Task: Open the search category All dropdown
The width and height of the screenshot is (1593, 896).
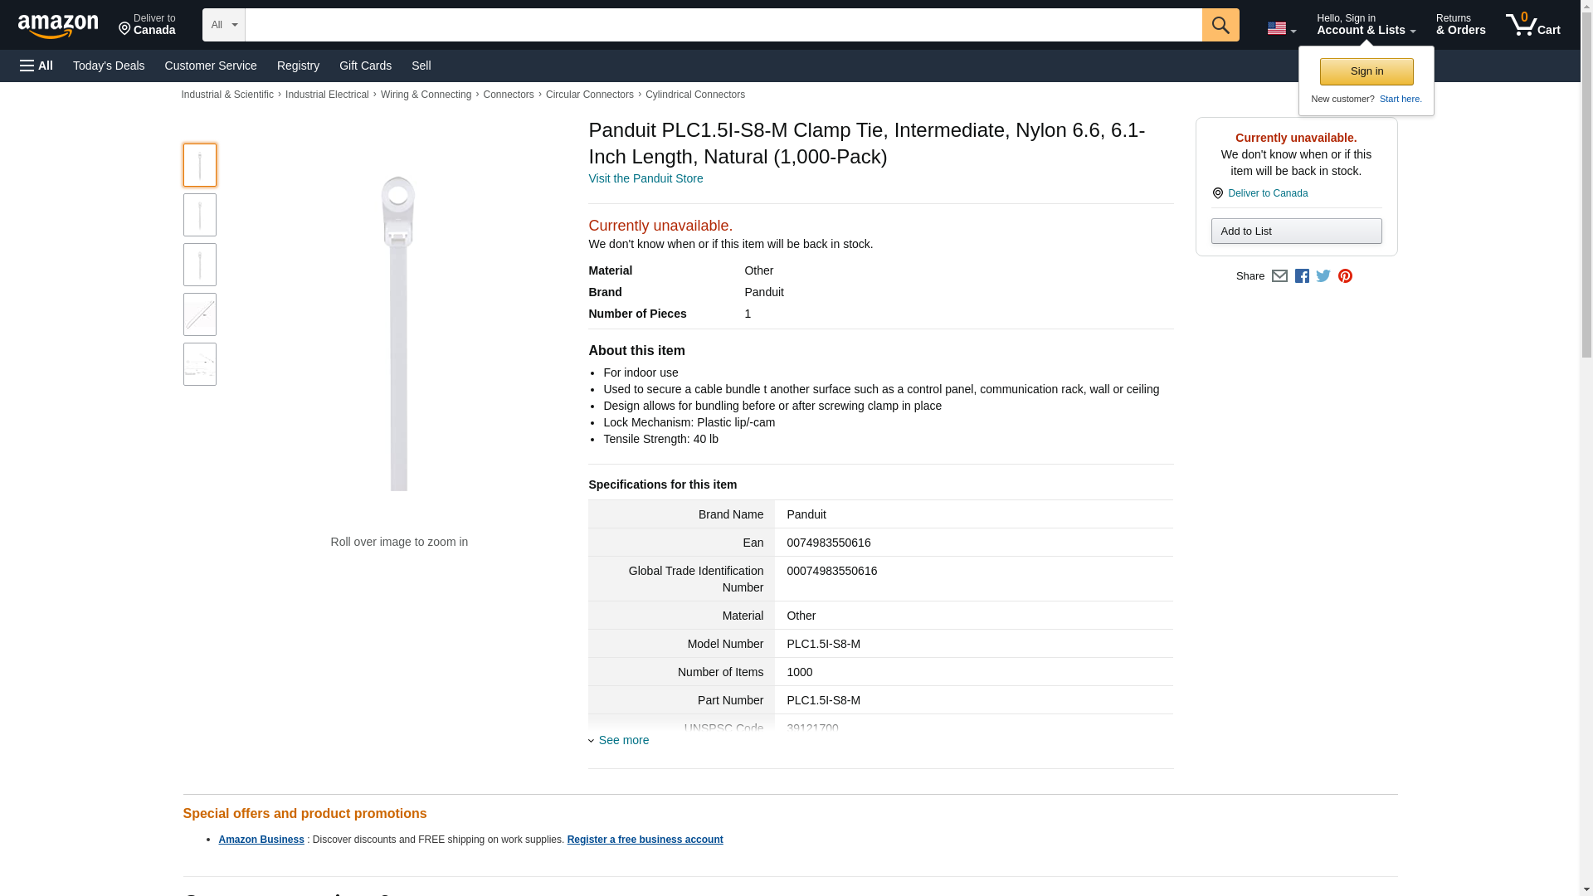Action: (224, 25)
